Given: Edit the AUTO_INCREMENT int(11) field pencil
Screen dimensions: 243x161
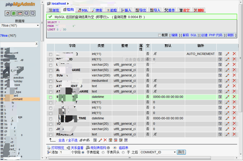Looking at the screenshot, I should pos(227,54).
